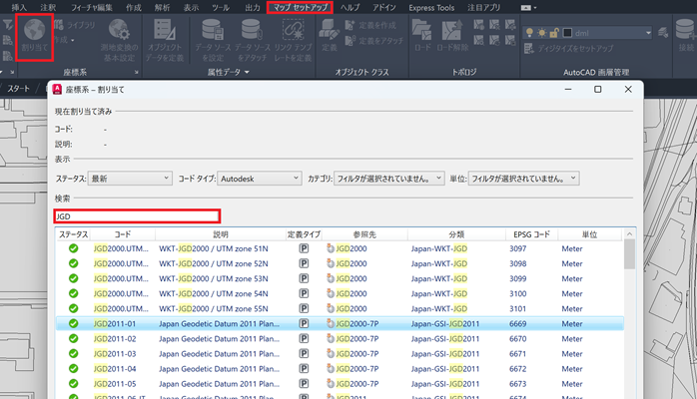The height and width of the screenshot is (399, 697).
Task: Click the results list vertical scrollbar
Action: coord(629,254)
